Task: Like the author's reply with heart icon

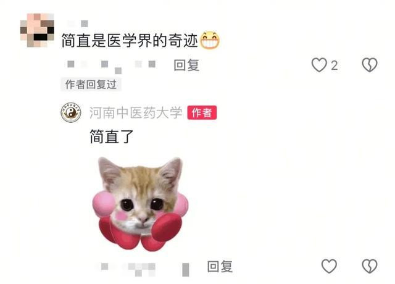Action: pyautogui.click(x=329, y=266)
